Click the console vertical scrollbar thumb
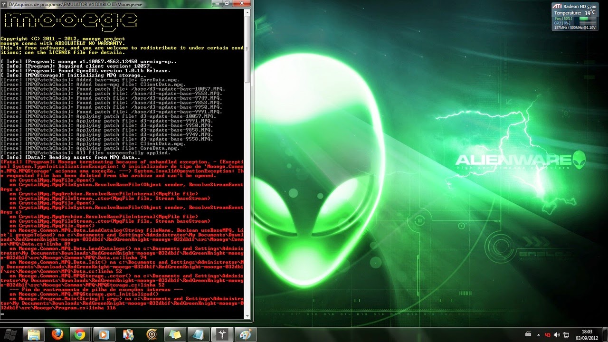 click(x=247, y=48)
